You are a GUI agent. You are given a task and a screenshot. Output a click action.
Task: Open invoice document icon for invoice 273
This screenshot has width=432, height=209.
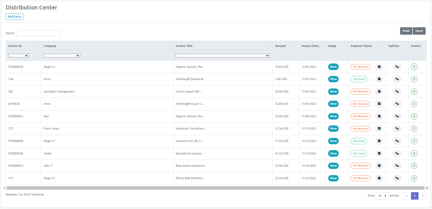pos(414,178)
